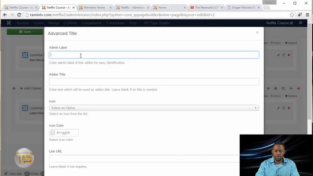This screenshot has height=176, width=313.
Task: Click the Joomla module icon on Latest Movies addon
Action: [25, 108]
